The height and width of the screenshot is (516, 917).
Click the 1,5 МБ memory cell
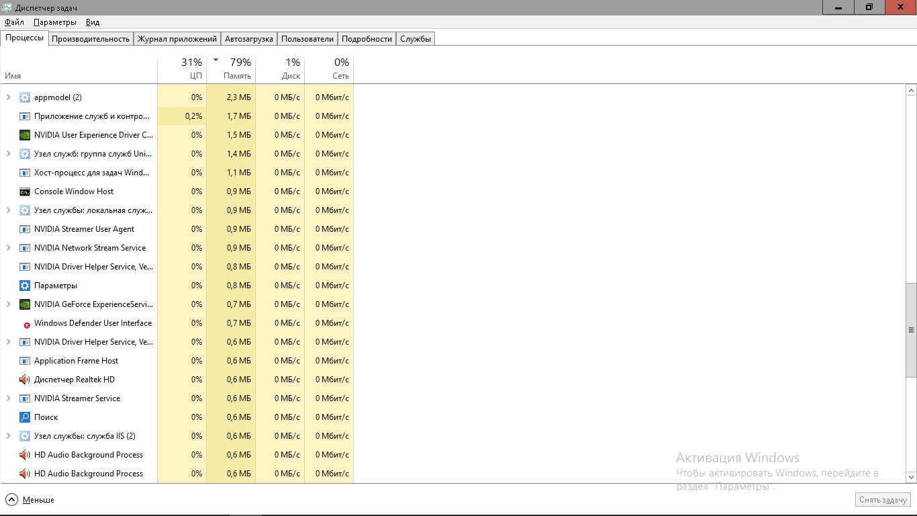[231, 135]
